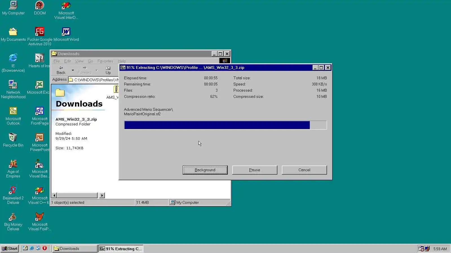Click the Address bar path field
This screenshot has width=451, height=253.
[x=94, y=80]
